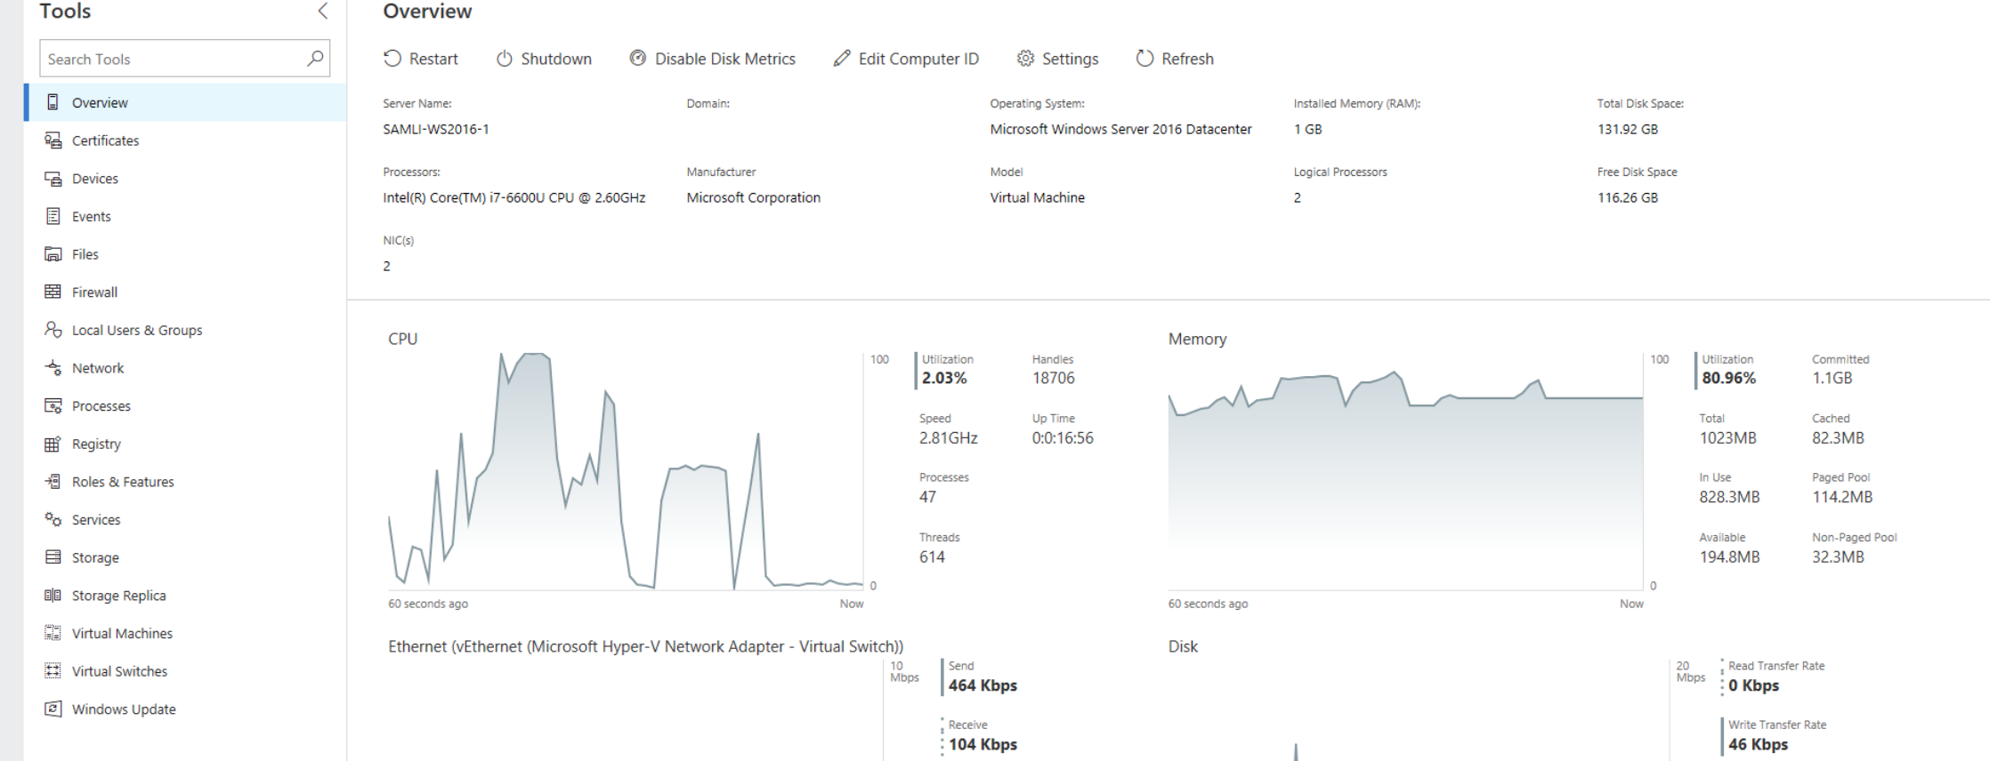Click the Up Time value 0:0:16:56
The height and width of the screenshot is (761, 1990).
point(1063,437)
